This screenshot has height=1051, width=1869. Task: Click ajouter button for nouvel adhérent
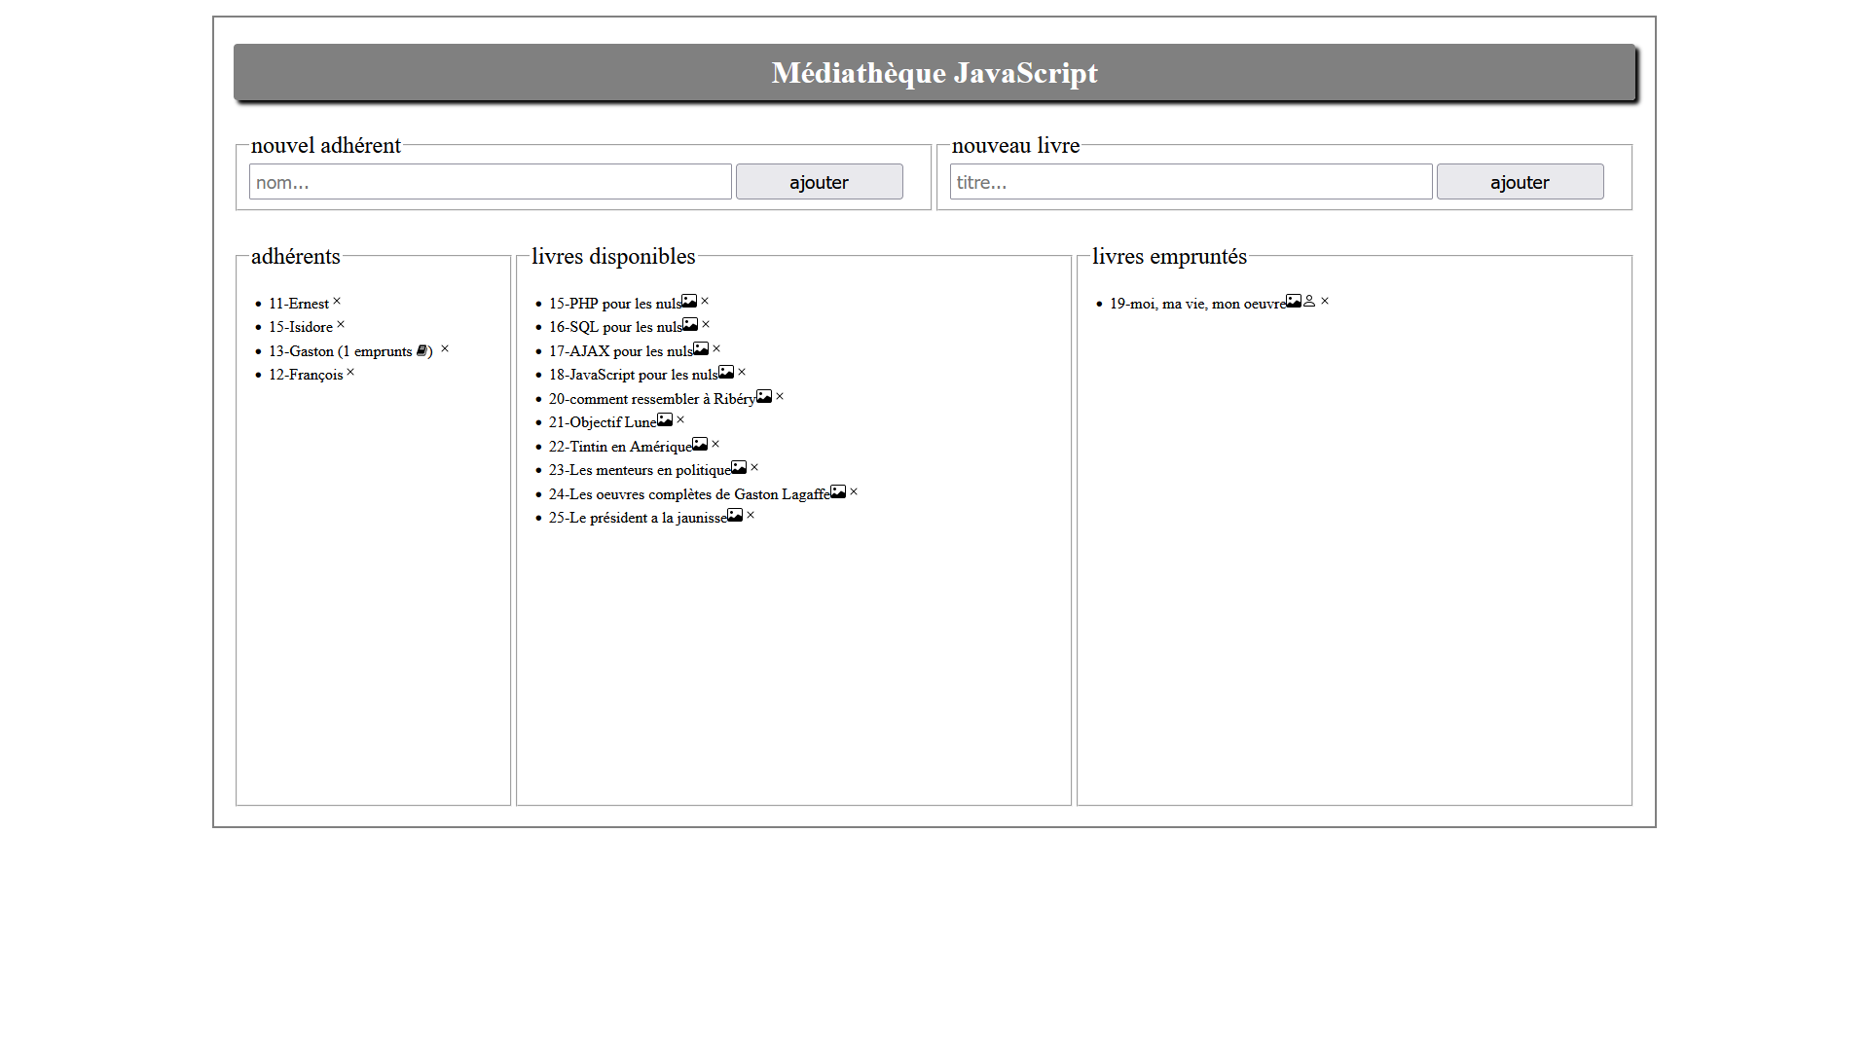coord(819,182)
